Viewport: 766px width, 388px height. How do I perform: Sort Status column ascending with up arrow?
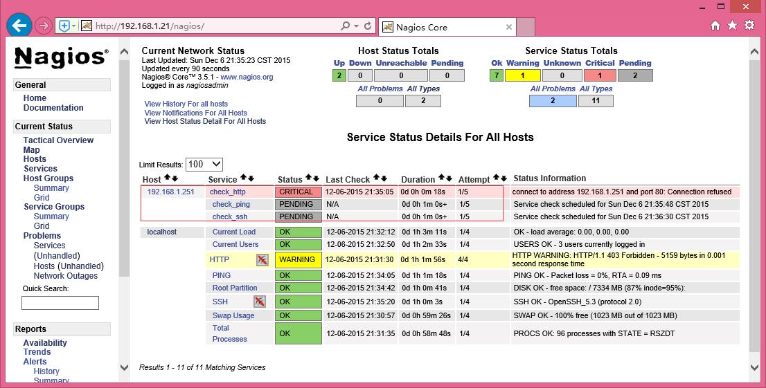click(x=309, y=178)
